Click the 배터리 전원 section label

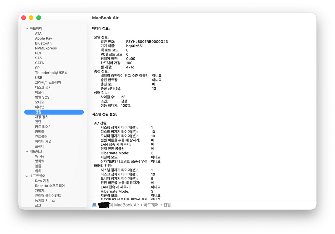pos(103,166)
